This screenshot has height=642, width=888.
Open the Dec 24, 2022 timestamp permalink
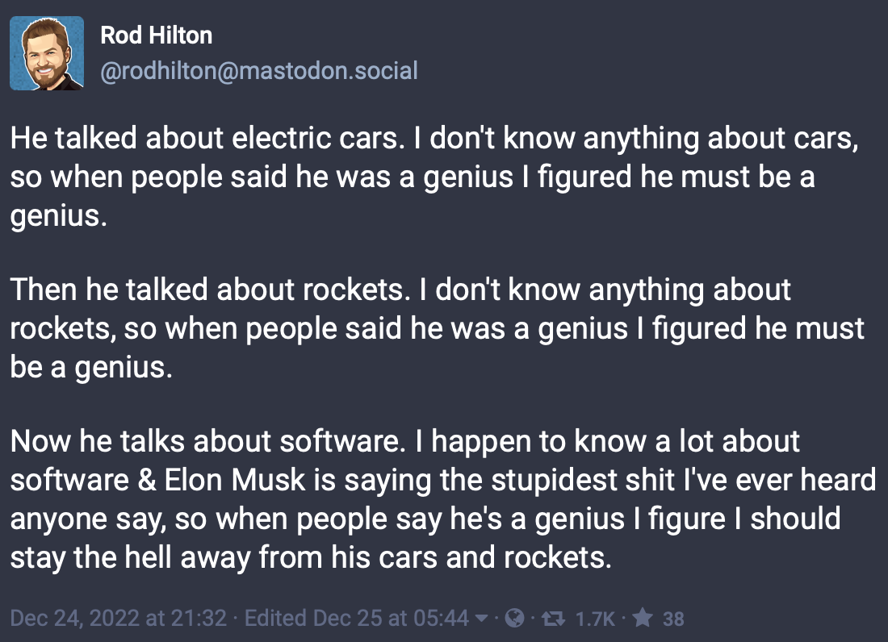click(x=119, y=619)
